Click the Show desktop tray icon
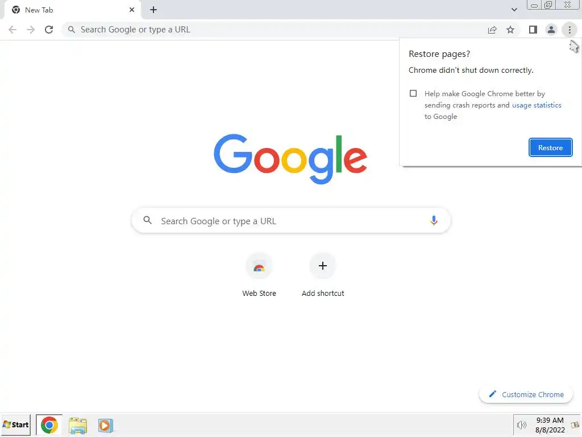The height and width of the screenshot is (437, 582). click(575, 424)
